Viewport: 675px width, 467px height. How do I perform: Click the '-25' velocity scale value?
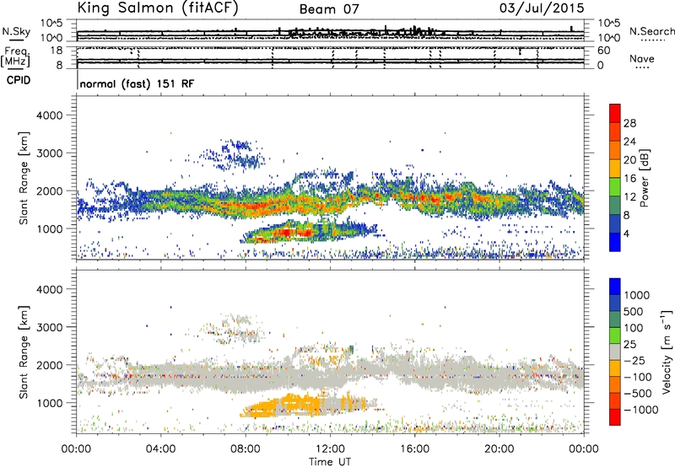point(634,361)
